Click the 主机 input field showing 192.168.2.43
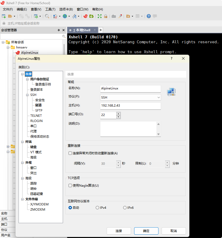Image resolution: width=222 pixels, height=238 pixels. tap(130, 106)
